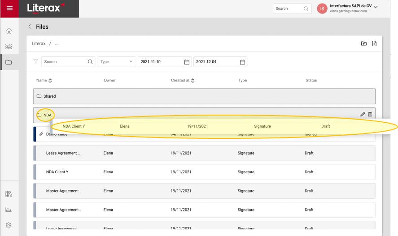Click the Files page heading
Screen dimensions: 398x236
pos(42,27)
